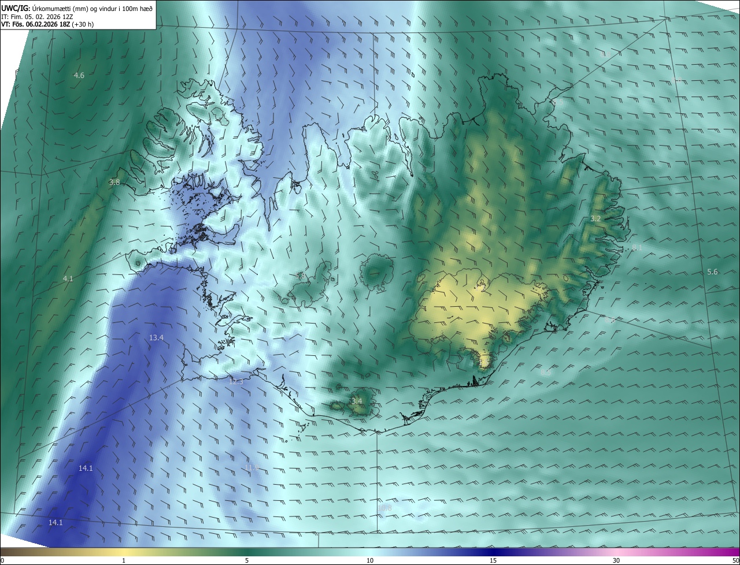
Task: Click the 11.9 value label over the sea
Action: coord(251,467)
